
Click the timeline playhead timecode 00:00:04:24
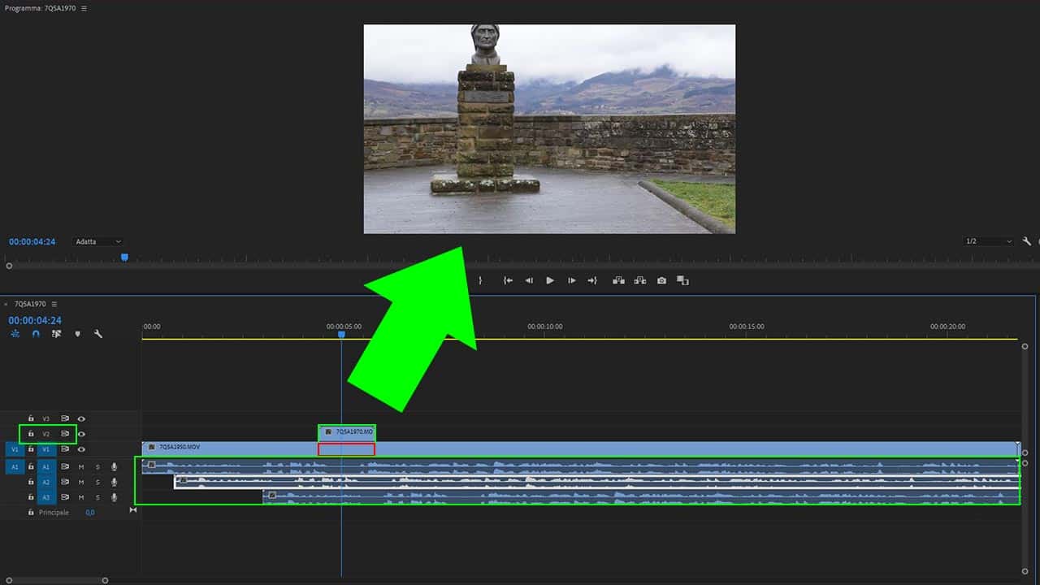pyautogui.click(x=35, y=321)
